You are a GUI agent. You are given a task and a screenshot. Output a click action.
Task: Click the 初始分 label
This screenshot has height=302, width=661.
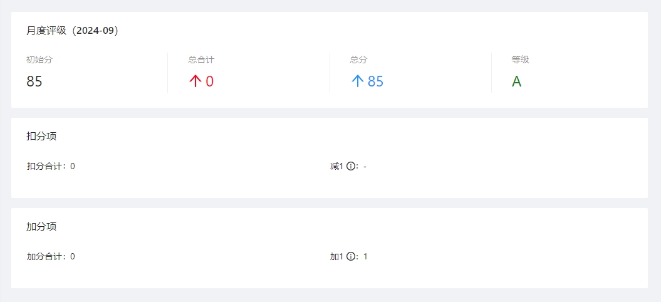tap(39, 60)
